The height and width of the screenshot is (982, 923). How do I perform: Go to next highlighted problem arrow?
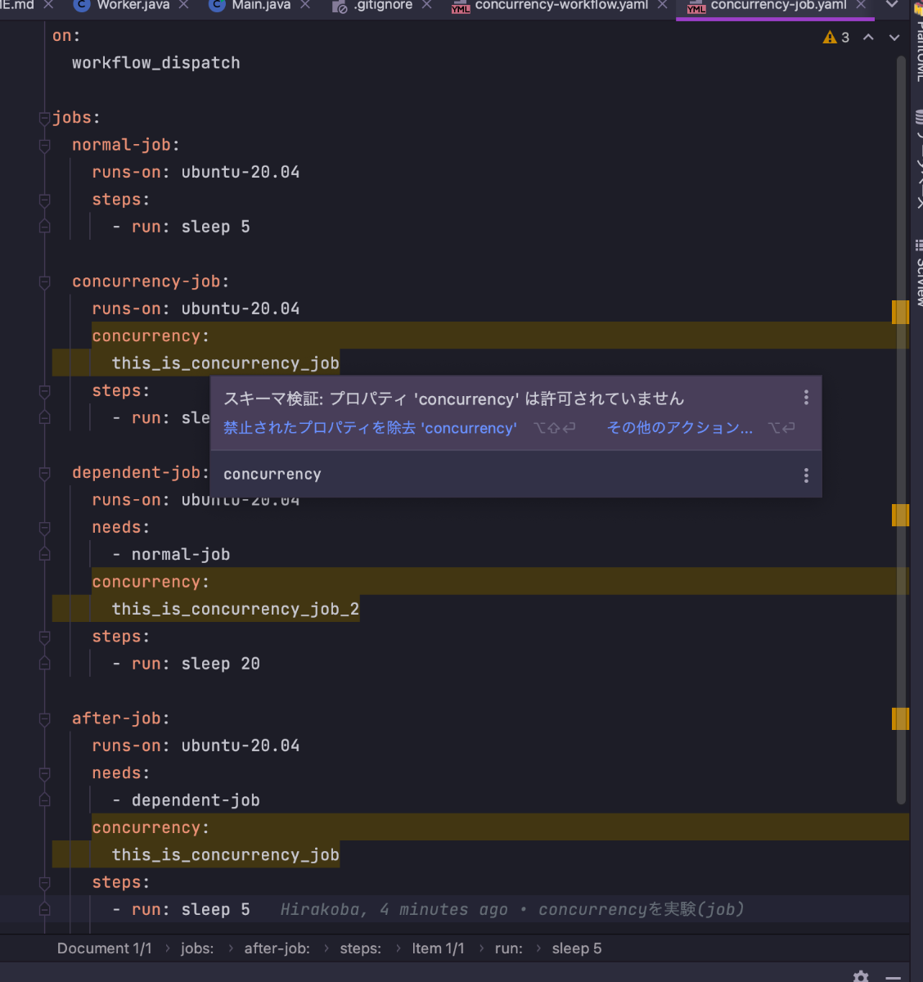pyautogui.click(x=894, y=38)
